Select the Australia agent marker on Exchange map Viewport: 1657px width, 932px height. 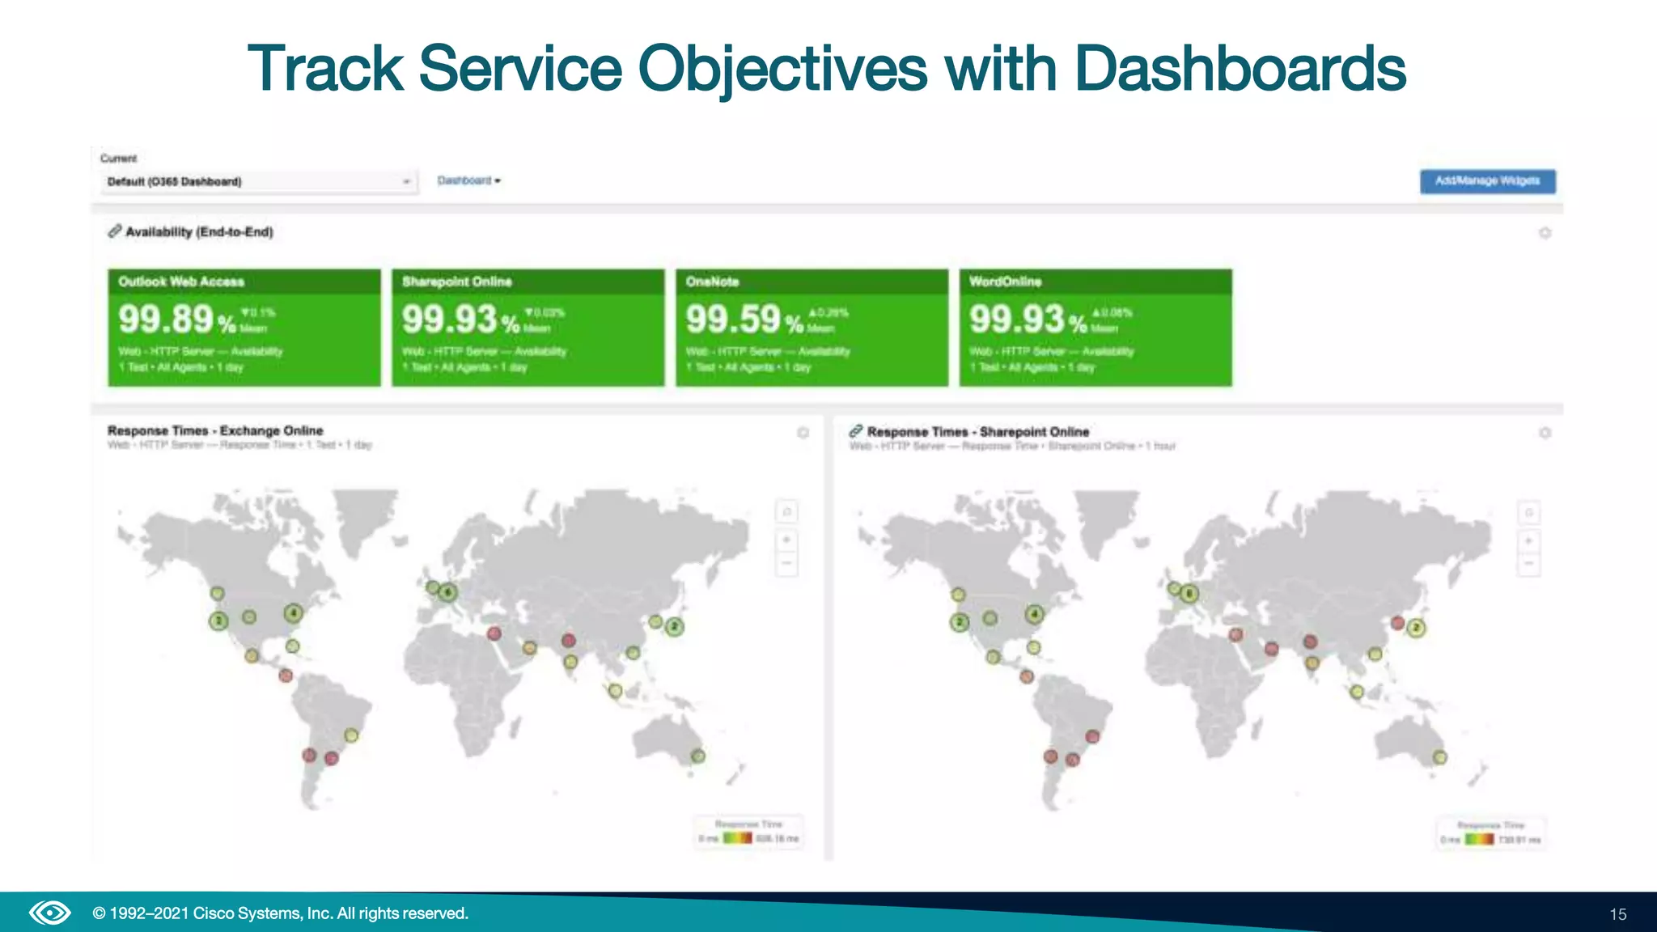[697, 756]
